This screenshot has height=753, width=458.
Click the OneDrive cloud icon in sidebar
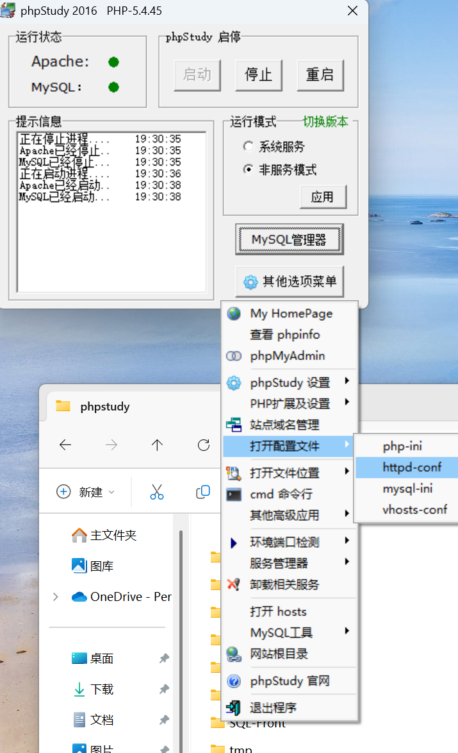(79, 596)
